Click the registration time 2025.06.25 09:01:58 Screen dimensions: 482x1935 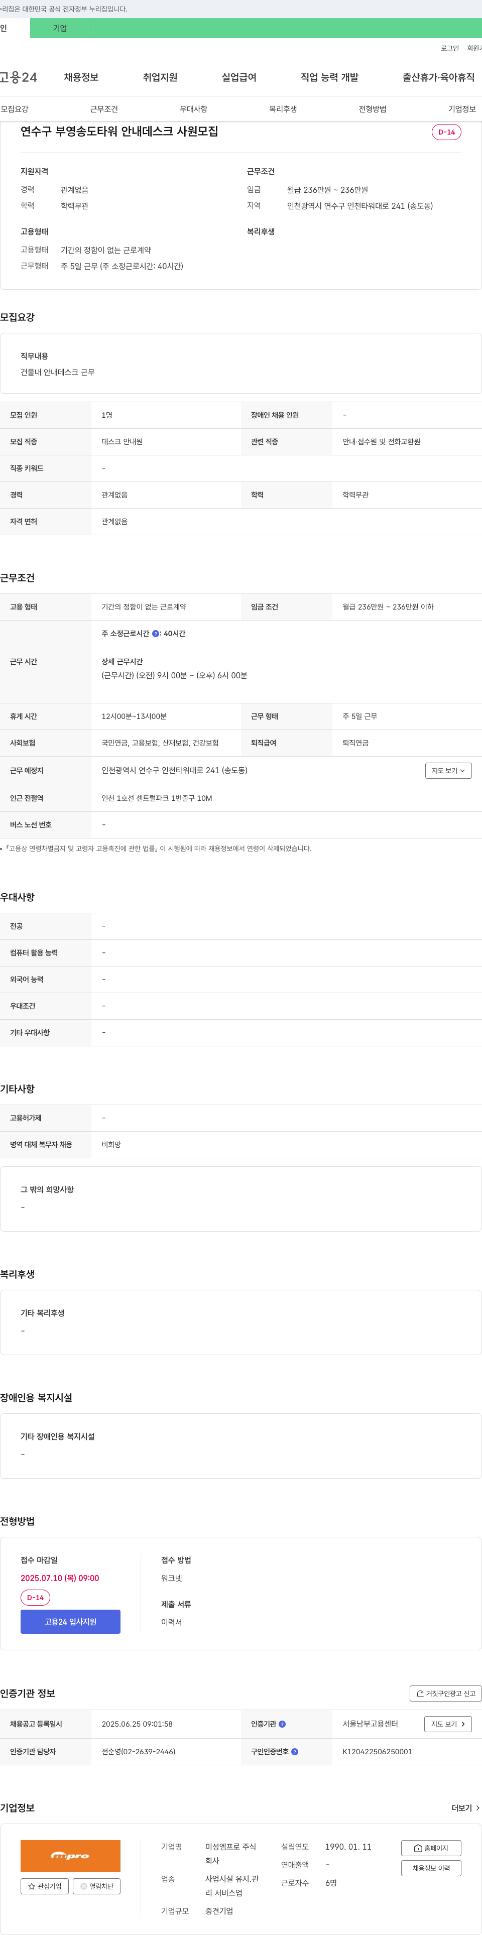tap(137, 1724)
